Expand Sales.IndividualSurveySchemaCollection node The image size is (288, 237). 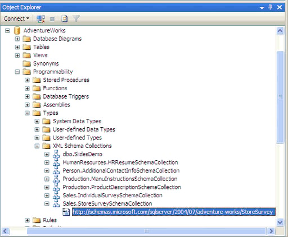click(x=47, y=196)
